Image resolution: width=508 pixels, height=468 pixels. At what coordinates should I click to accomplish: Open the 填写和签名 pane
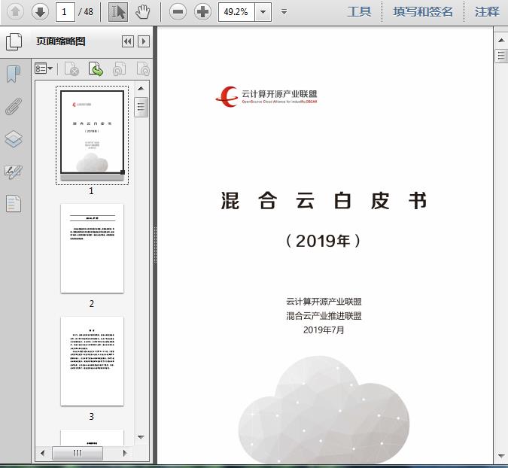(422, 12)
